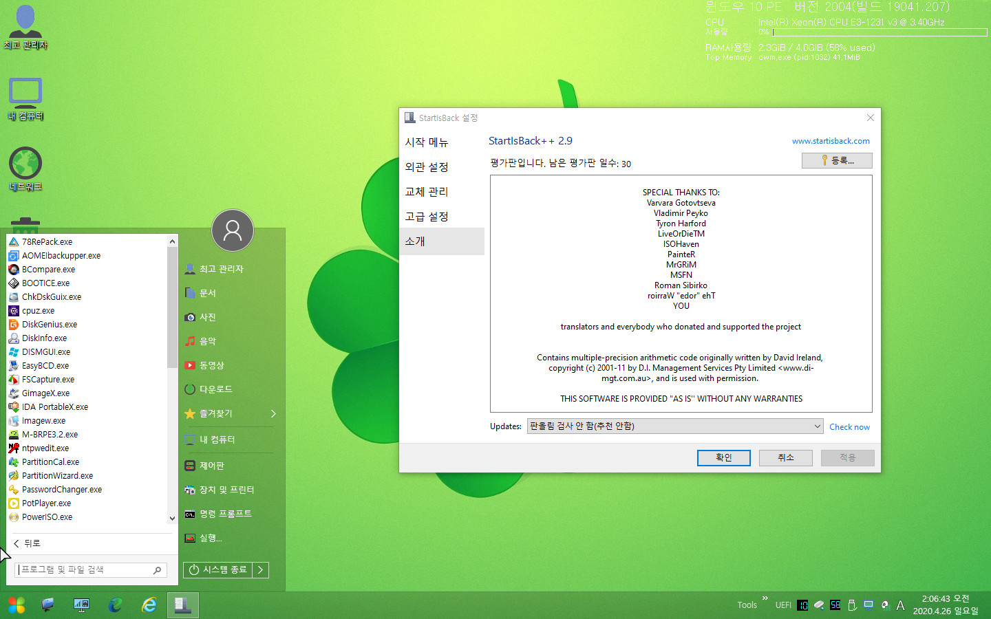This screenshot has width=991, height=619.
Task: Click the 확인 button
Action: (x=723, y=458)
